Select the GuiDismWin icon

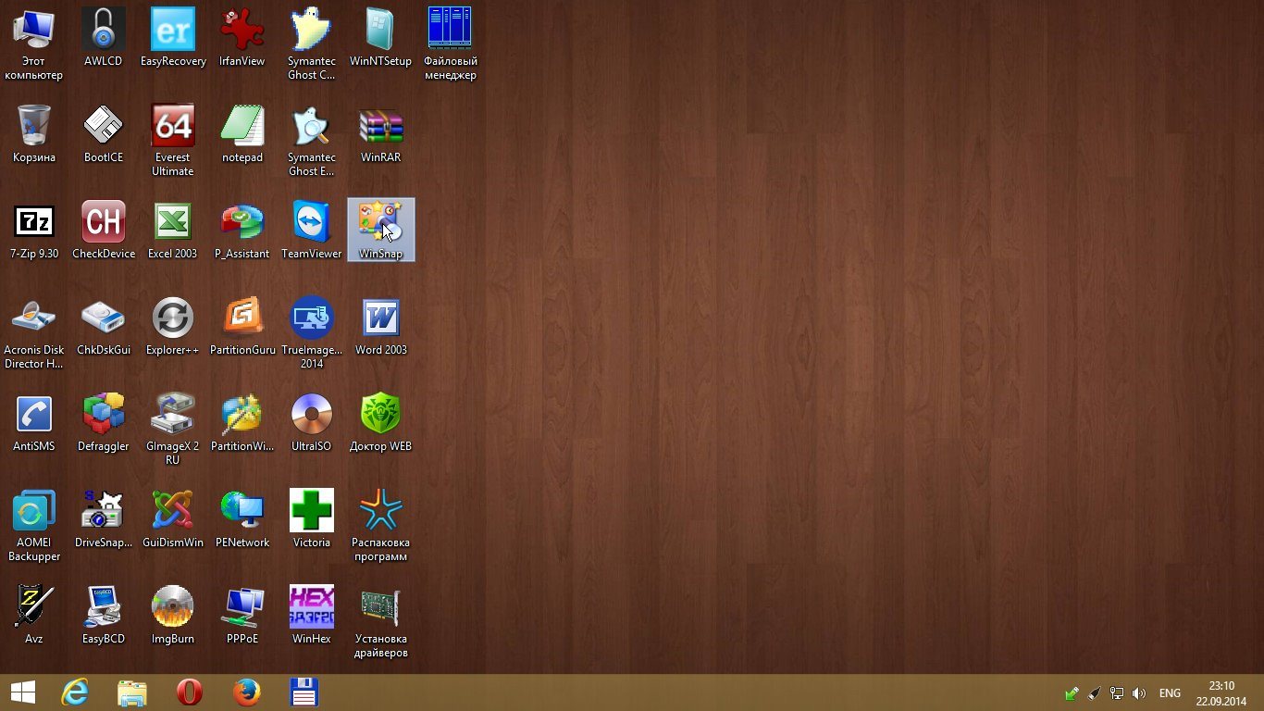click(x=173, y=518)
